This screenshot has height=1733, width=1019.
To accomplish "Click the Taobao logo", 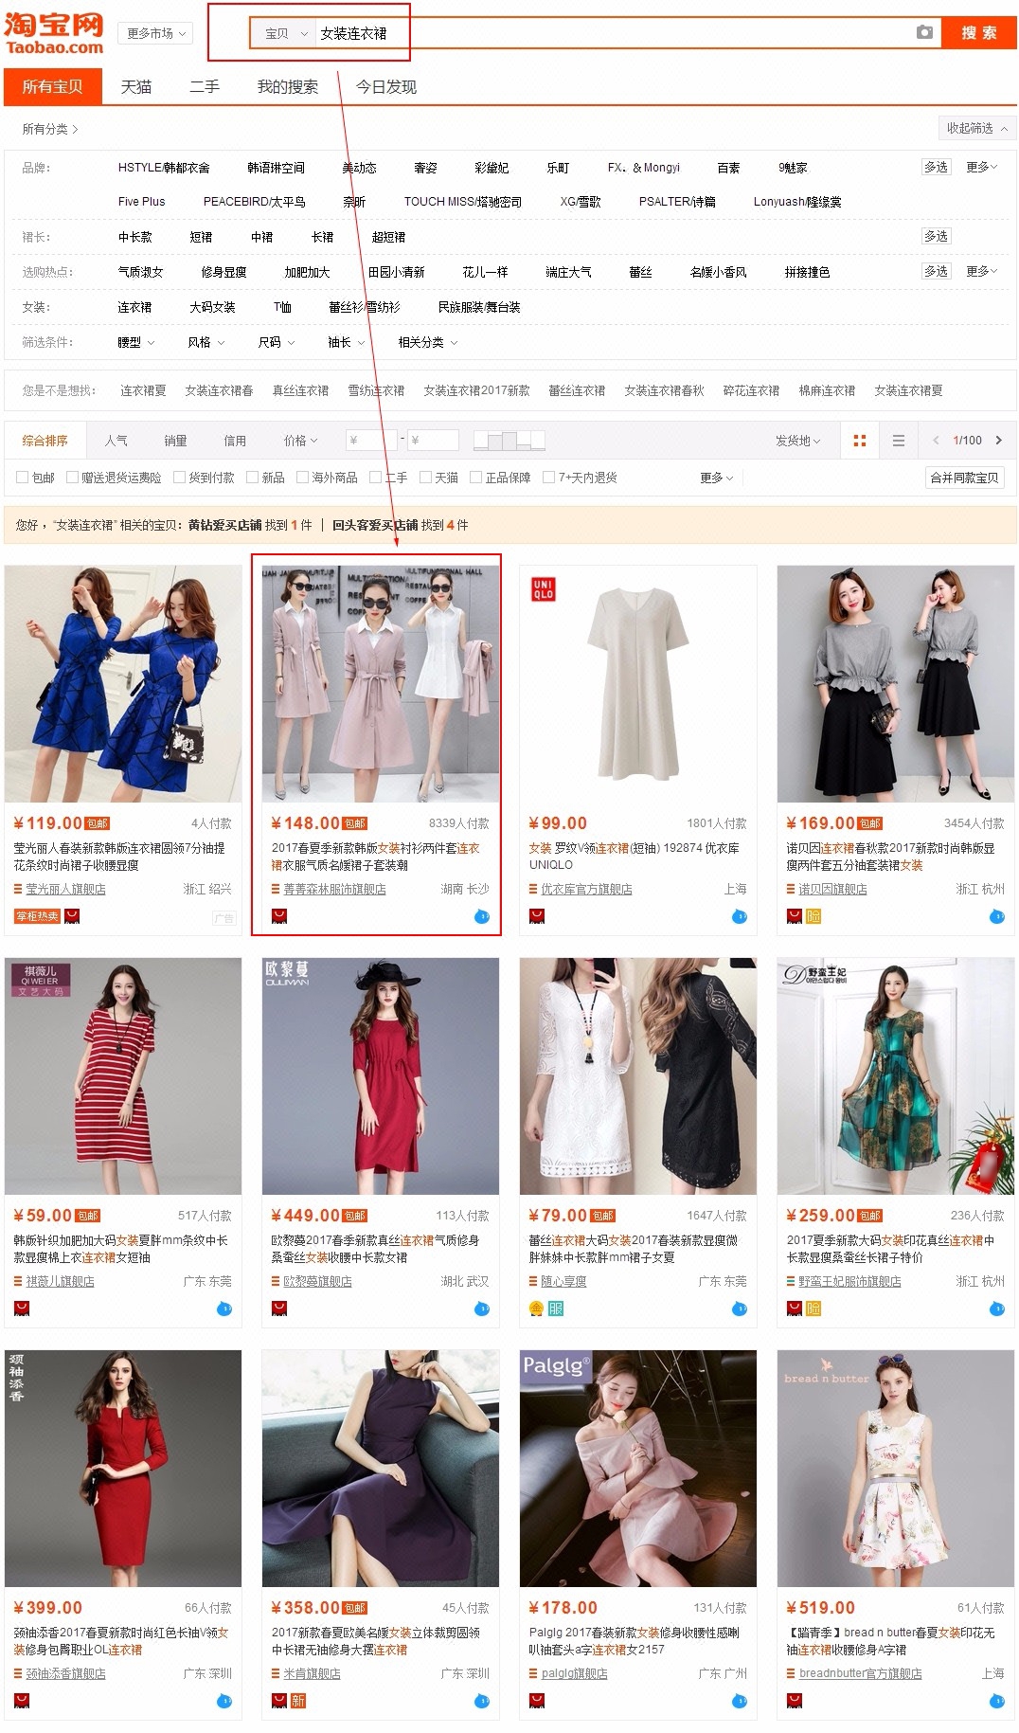I will click(54, 33).
